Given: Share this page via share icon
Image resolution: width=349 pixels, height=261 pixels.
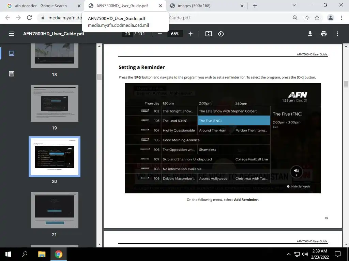Looking at the screenshot, I should [x=306, y=18].
